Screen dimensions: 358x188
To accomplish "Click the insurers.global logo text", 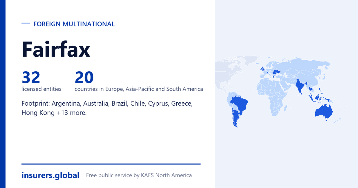I will (x=50, y=175).
